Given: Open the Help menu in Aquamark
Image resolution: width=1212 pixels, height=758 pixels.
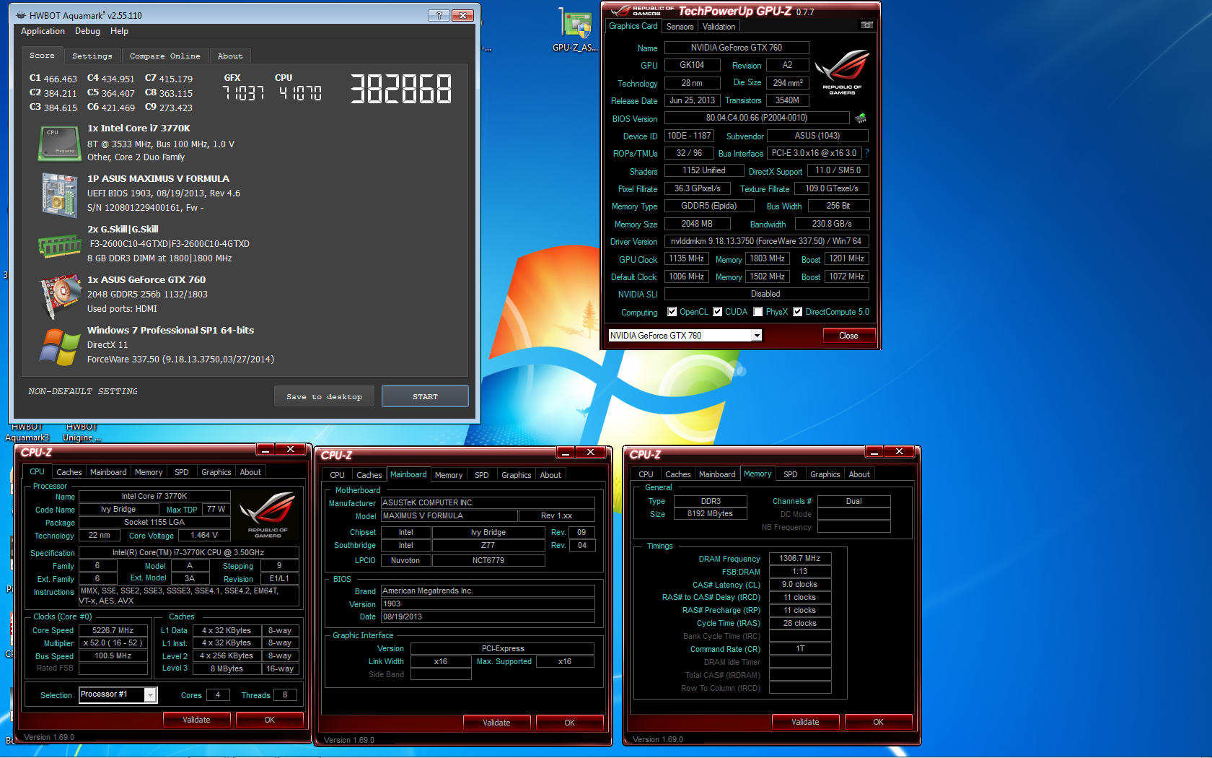Looking at the screenshot, I should [119, 31].
